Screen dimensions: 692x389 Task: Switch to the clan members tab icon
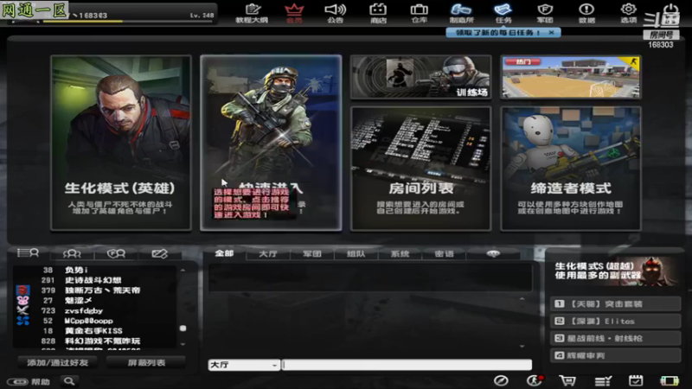tap(116, 253)
